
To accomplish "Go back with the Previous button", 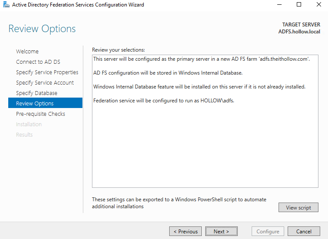I will (x=185, y=231).
